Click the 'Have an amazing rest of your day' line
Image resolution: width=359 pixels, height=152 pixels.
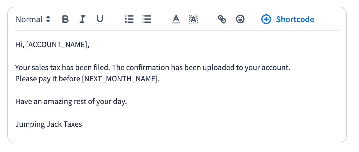71,102
